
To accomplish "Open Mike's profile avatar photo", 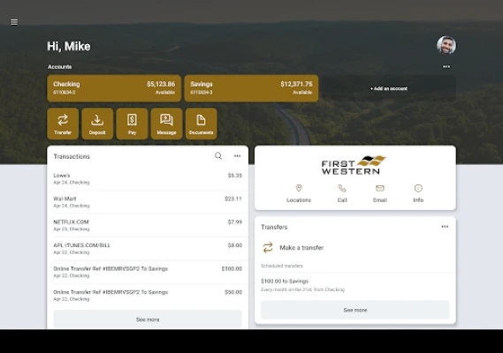I will tap(446, 45).
